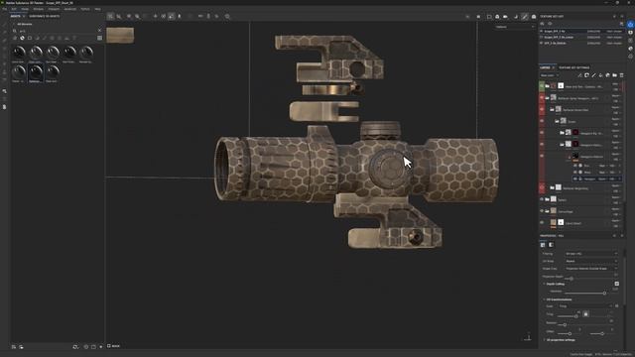Open the Filtering dropdown in Properties
635x357 pixels.
pos(591,254)
